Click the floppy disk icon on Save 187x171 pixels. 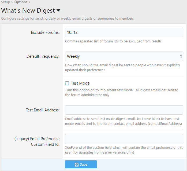coord(77,164)
